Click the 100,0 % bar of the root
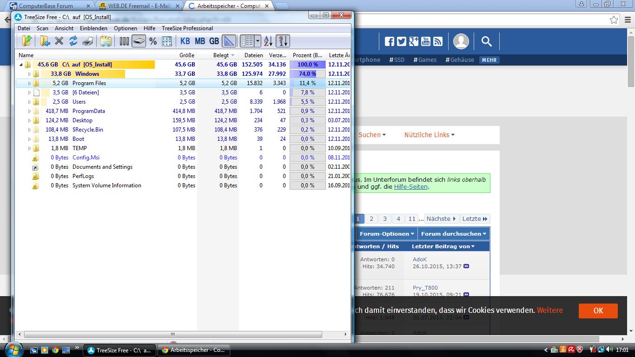Image resolution: width=635 pixels, height=357 pixels. point(308,65)
